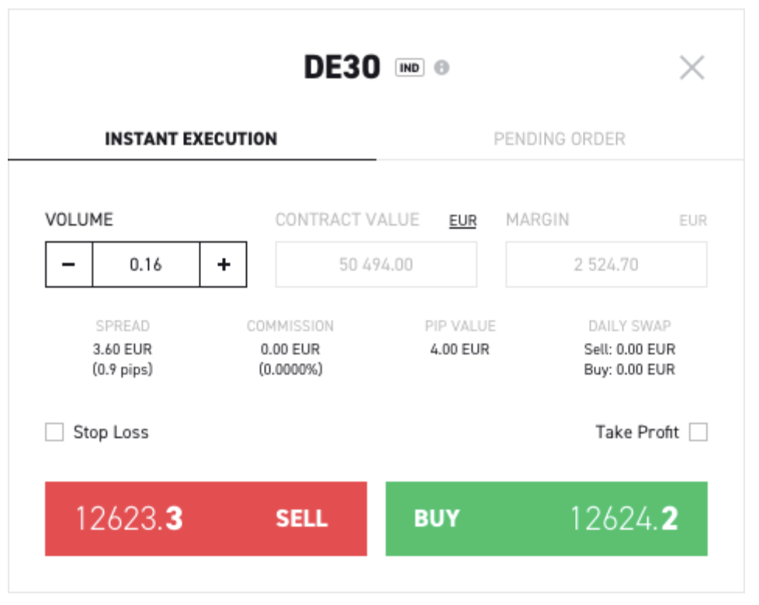Enable the Stop Loss checkbox
The height and width of the screenshot is (605, 759).
point(54,433)
